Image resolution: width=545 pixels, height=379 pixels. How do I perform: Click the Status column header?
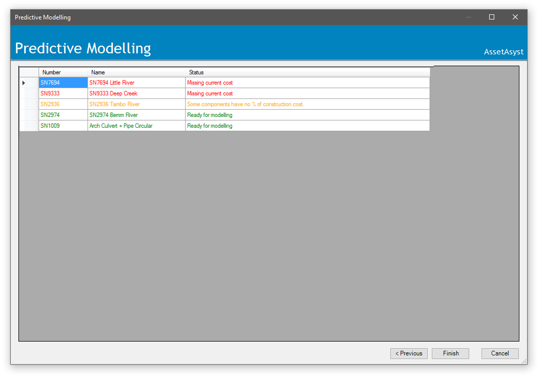307,72
